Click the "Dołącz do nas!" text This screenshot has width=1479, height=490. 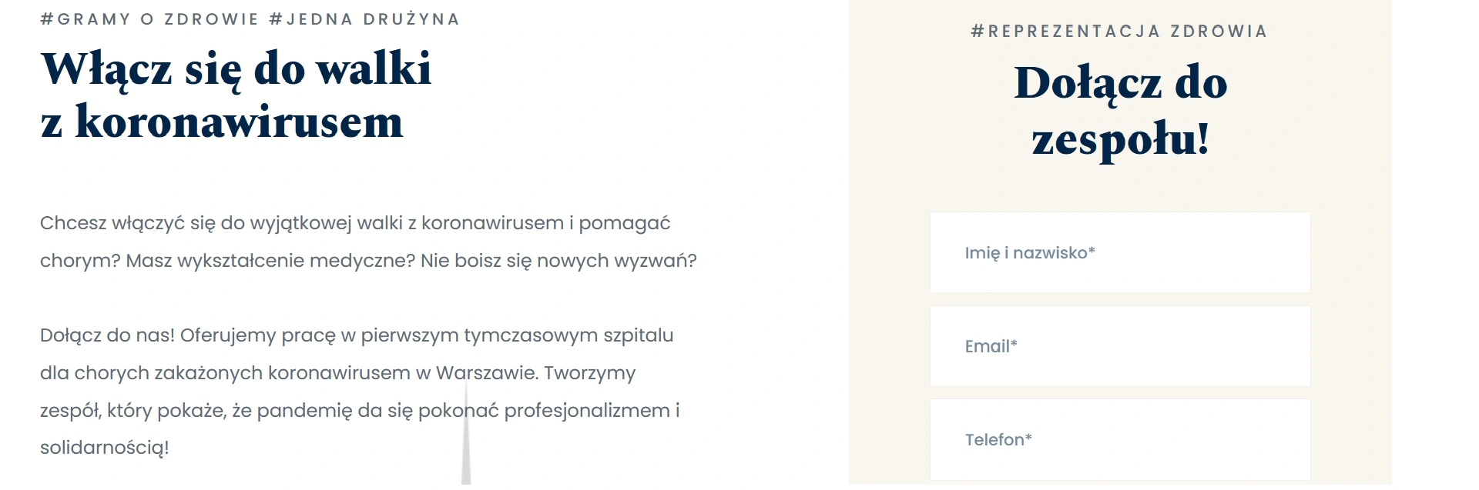pyautogui.click(x=107, y=335)
